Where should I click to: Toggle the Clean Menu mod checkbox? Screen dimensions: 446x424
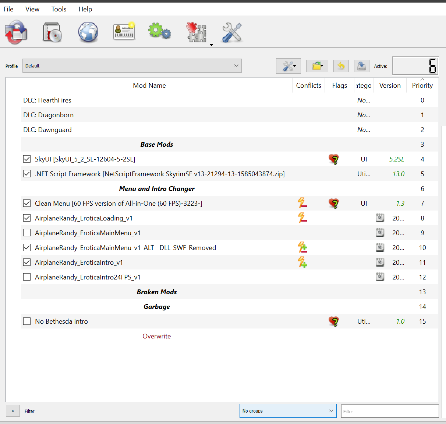(27, 203)
